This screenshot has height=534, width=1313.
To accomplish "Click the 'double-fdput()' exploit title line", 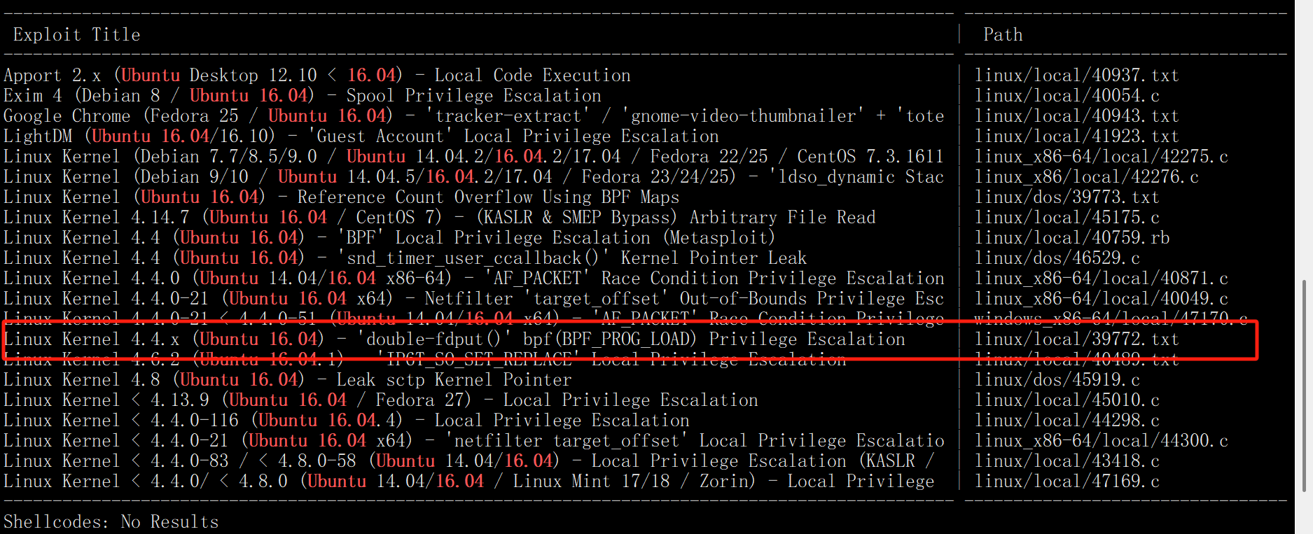I will pyautogui.click(x=454, y=339).
